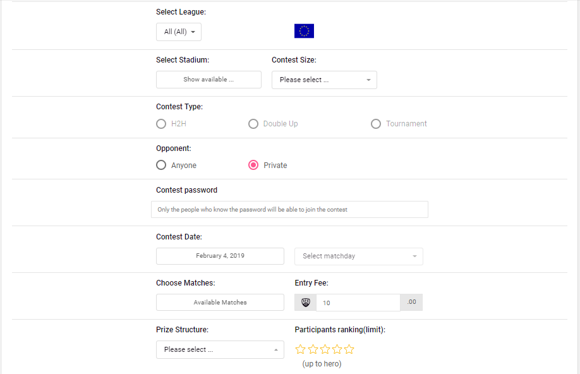The width and height of the screenshot is (580, 374).
Task: Expand the Contest Size dropdown
Action: [324, 80]
